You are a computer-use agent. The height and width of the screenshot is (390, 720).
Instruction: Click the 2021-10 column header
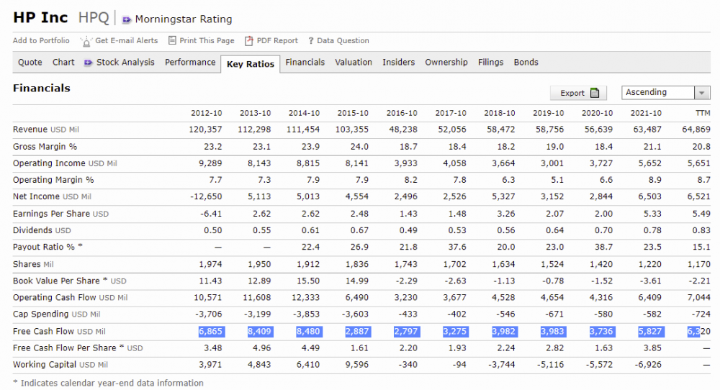click(x=646, y=113)
